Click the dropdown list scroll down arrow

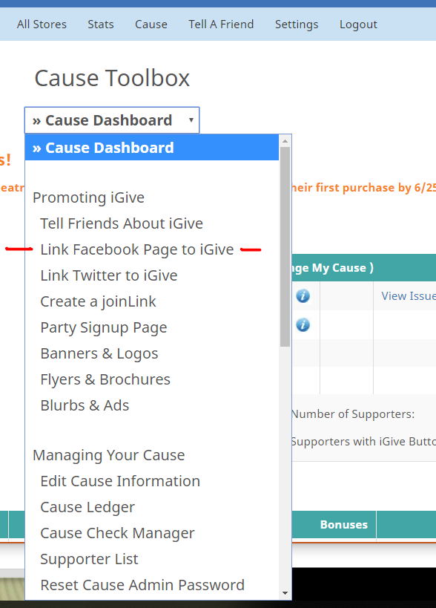coord(285,593)
